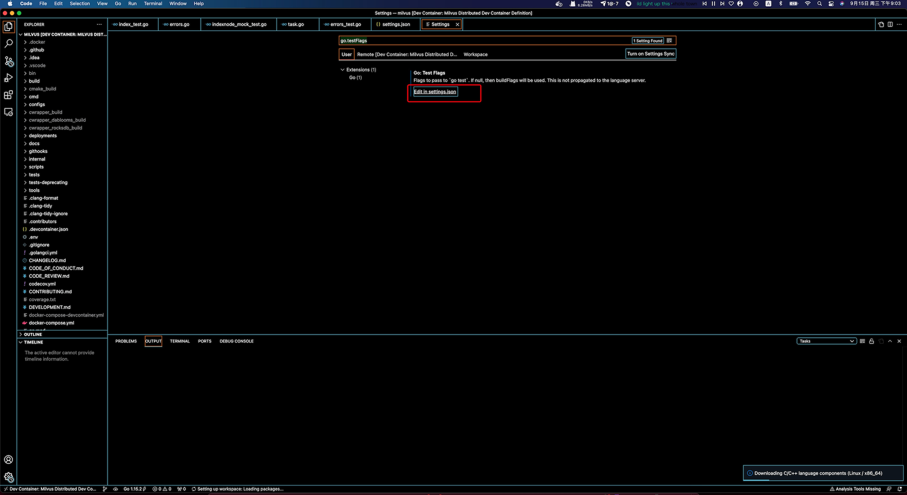Click Manage gear icon in activity bar
The width and height of the screenshot is (907, 495).
click(x=8, y=477)
